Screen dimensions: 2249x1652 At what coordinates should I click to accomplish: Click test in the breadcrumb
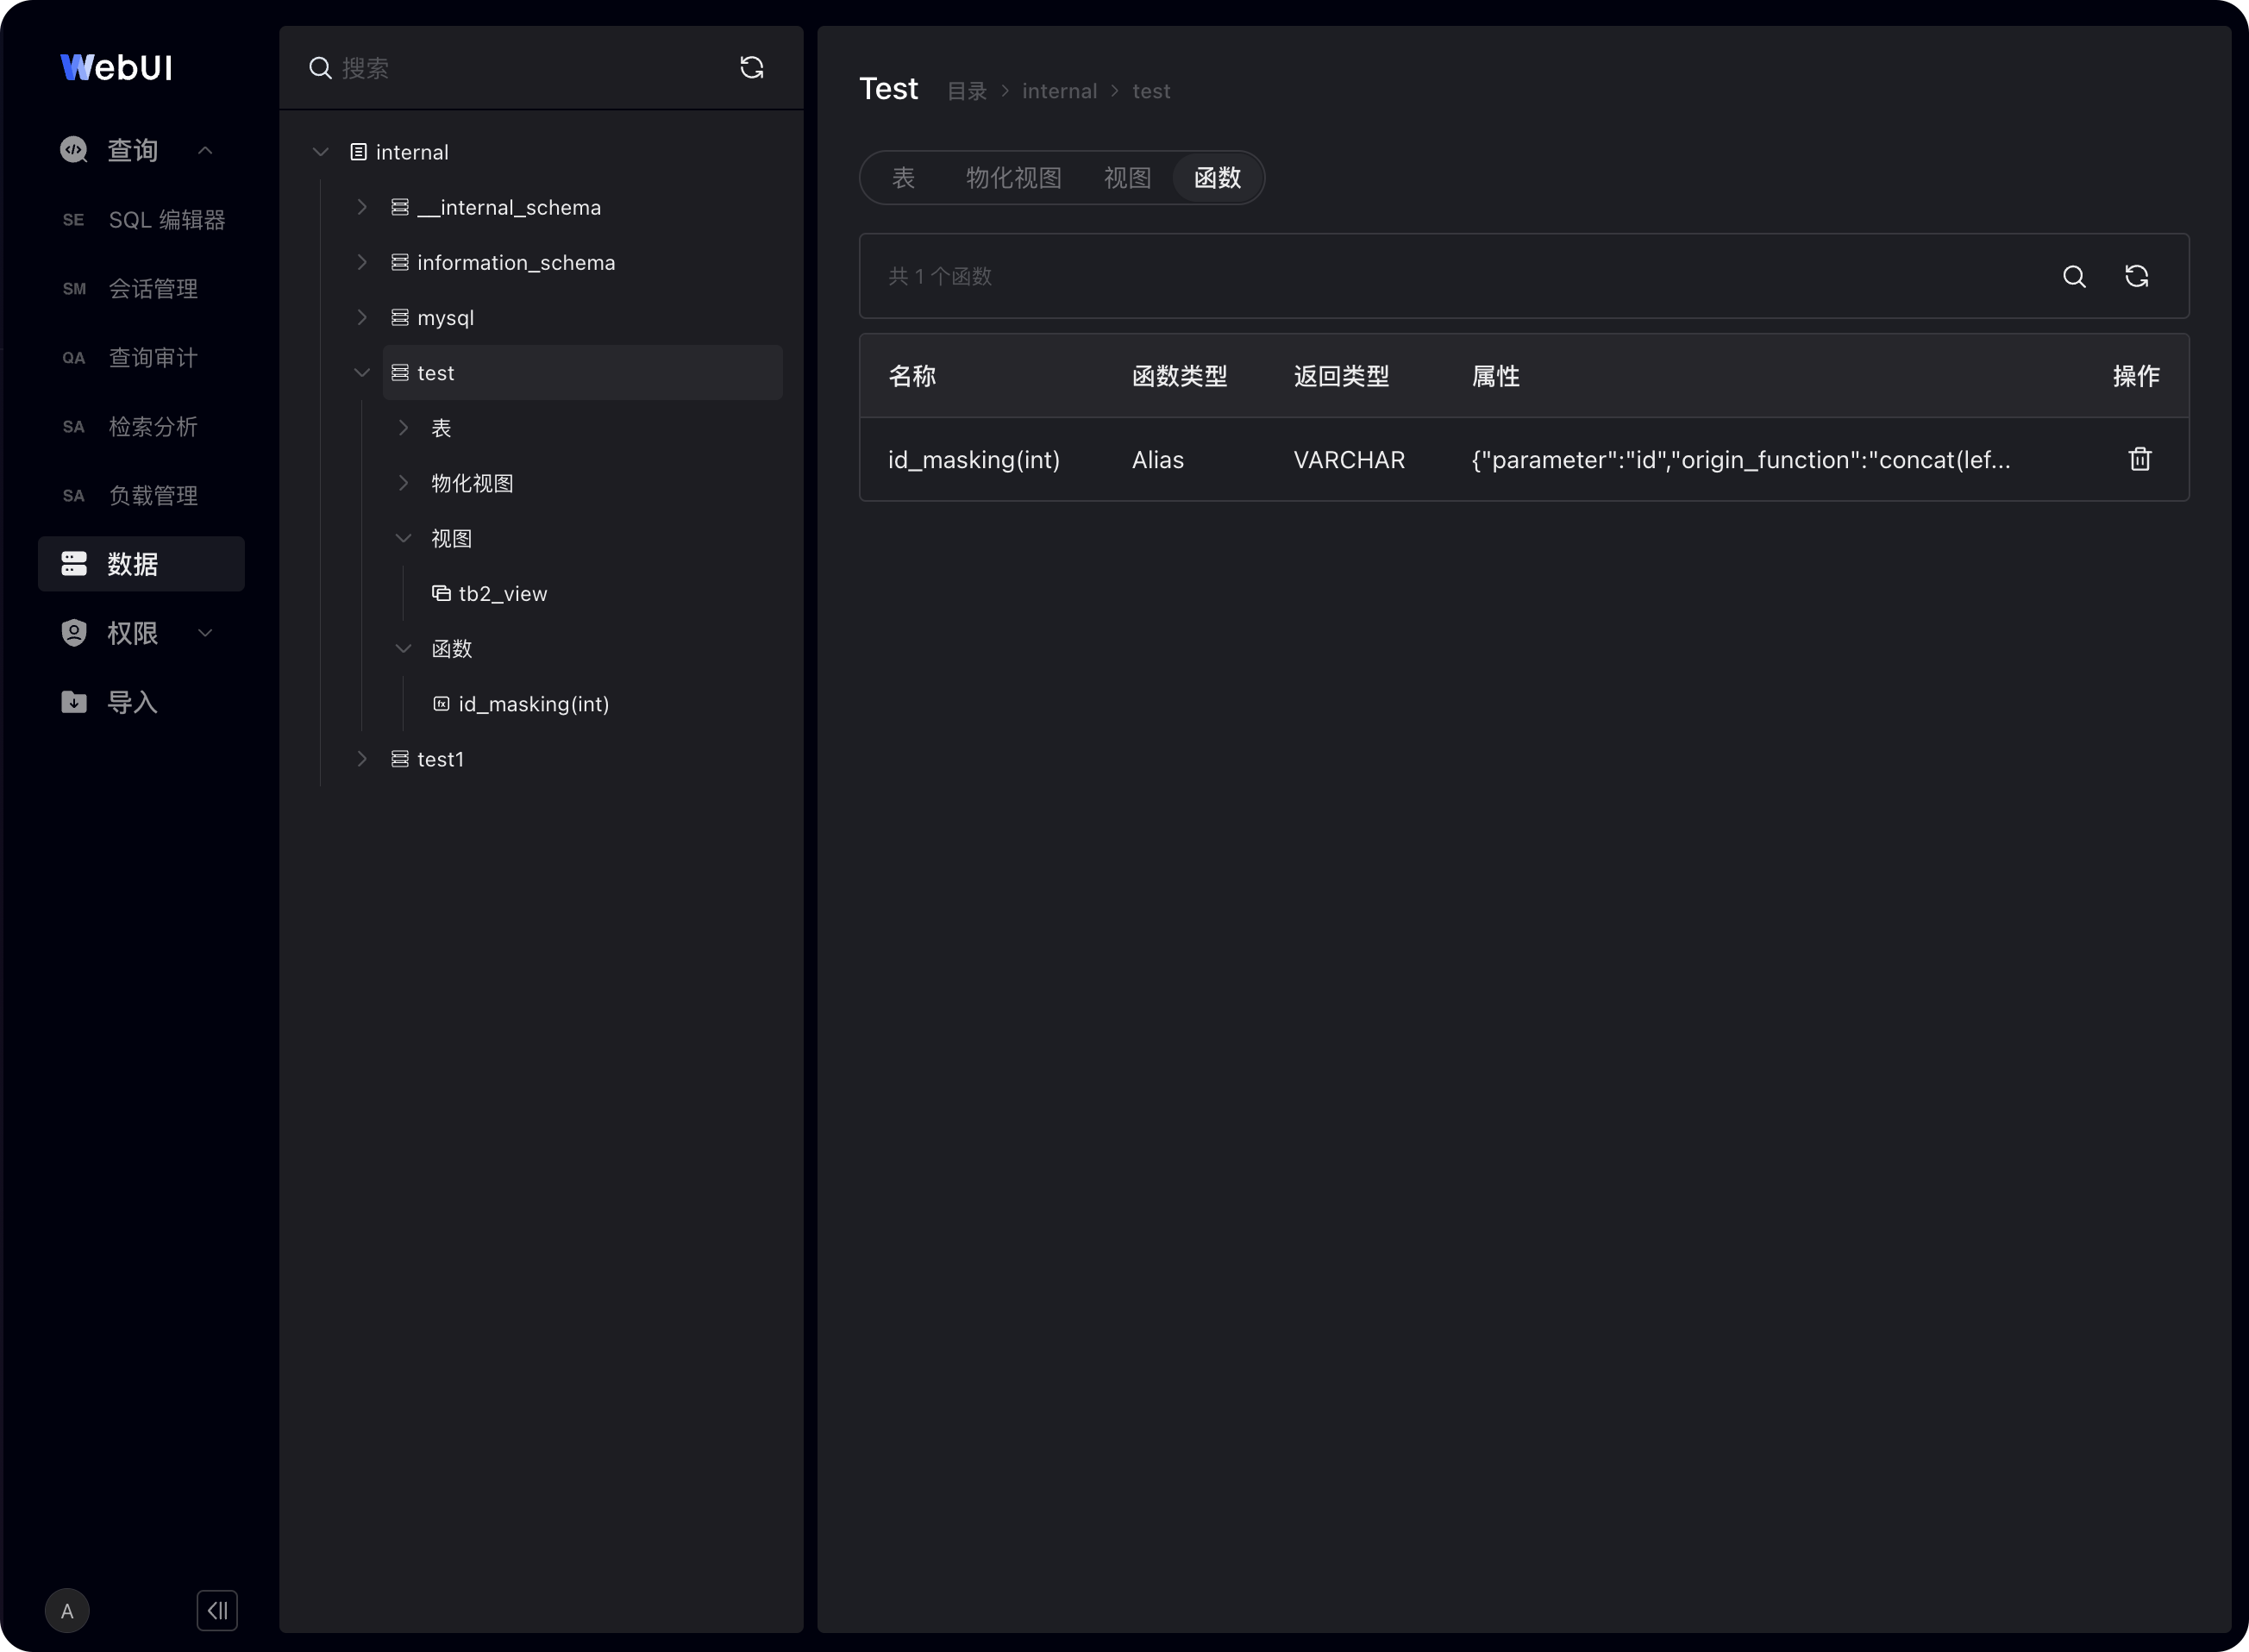tap(1151, 91)
